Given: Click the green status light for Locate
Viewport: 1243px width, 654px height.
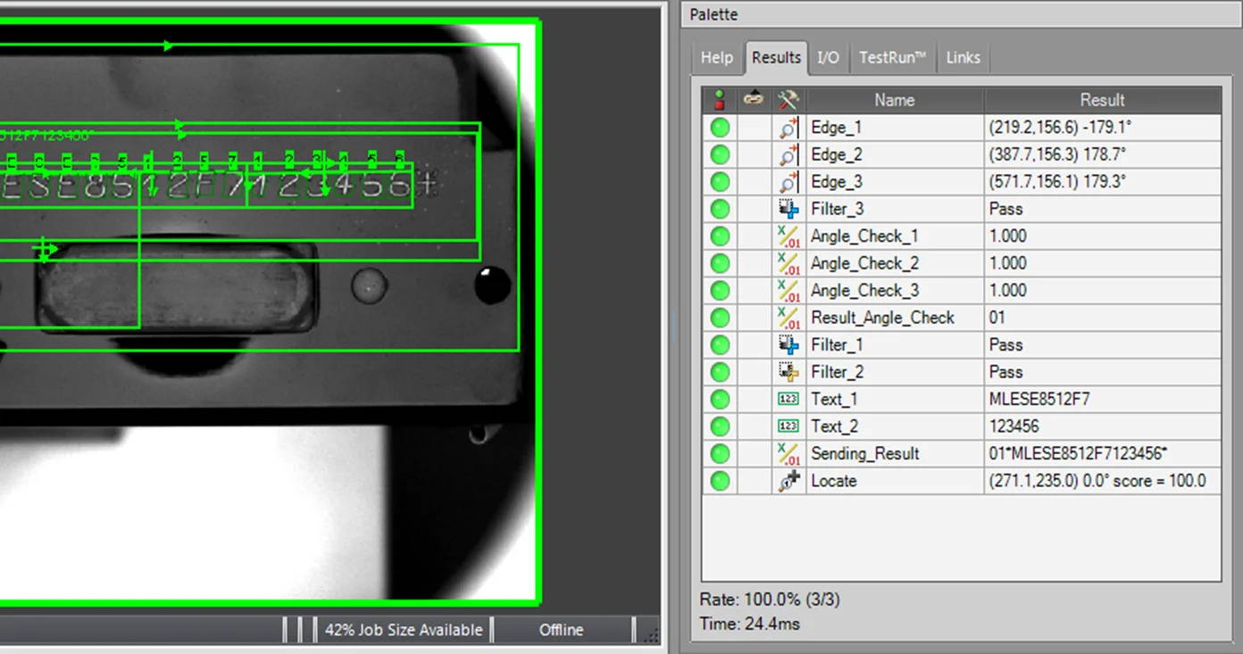Looking at the screenshot, I should coord(720,481).
